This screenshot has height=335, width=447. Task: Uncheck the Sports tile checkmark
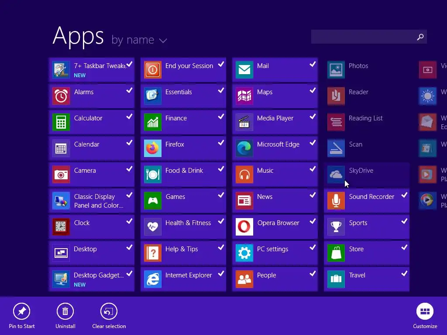(404, 221)
